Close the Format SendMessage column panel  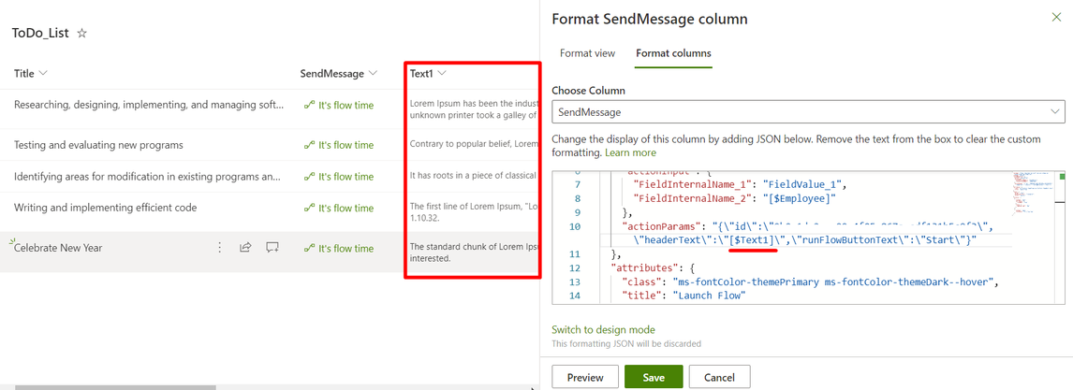[1056, 18]
